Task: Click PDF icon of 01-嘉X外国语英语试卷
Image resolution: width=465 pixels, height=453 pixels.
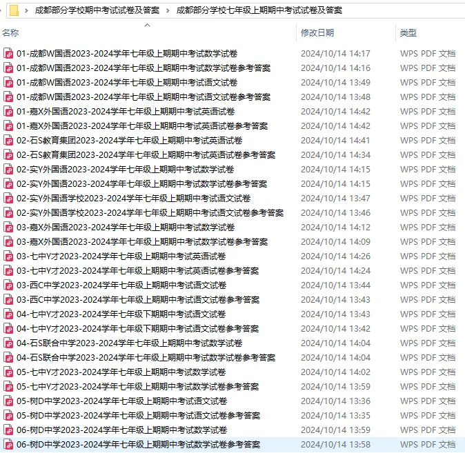Action: pyautogui.click(x=8, y=112)
